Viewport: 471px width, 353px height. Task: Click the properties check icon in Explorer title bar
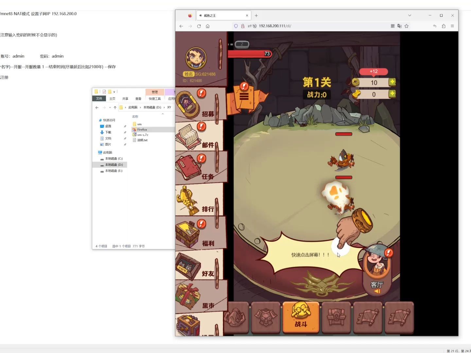click(x=104, y=92)
